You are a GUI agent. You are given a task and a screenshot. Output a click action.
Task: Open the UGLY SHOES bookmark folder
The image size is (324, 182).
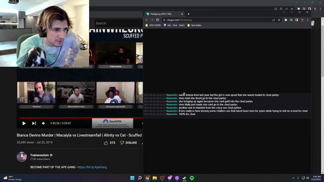point(153,25)
